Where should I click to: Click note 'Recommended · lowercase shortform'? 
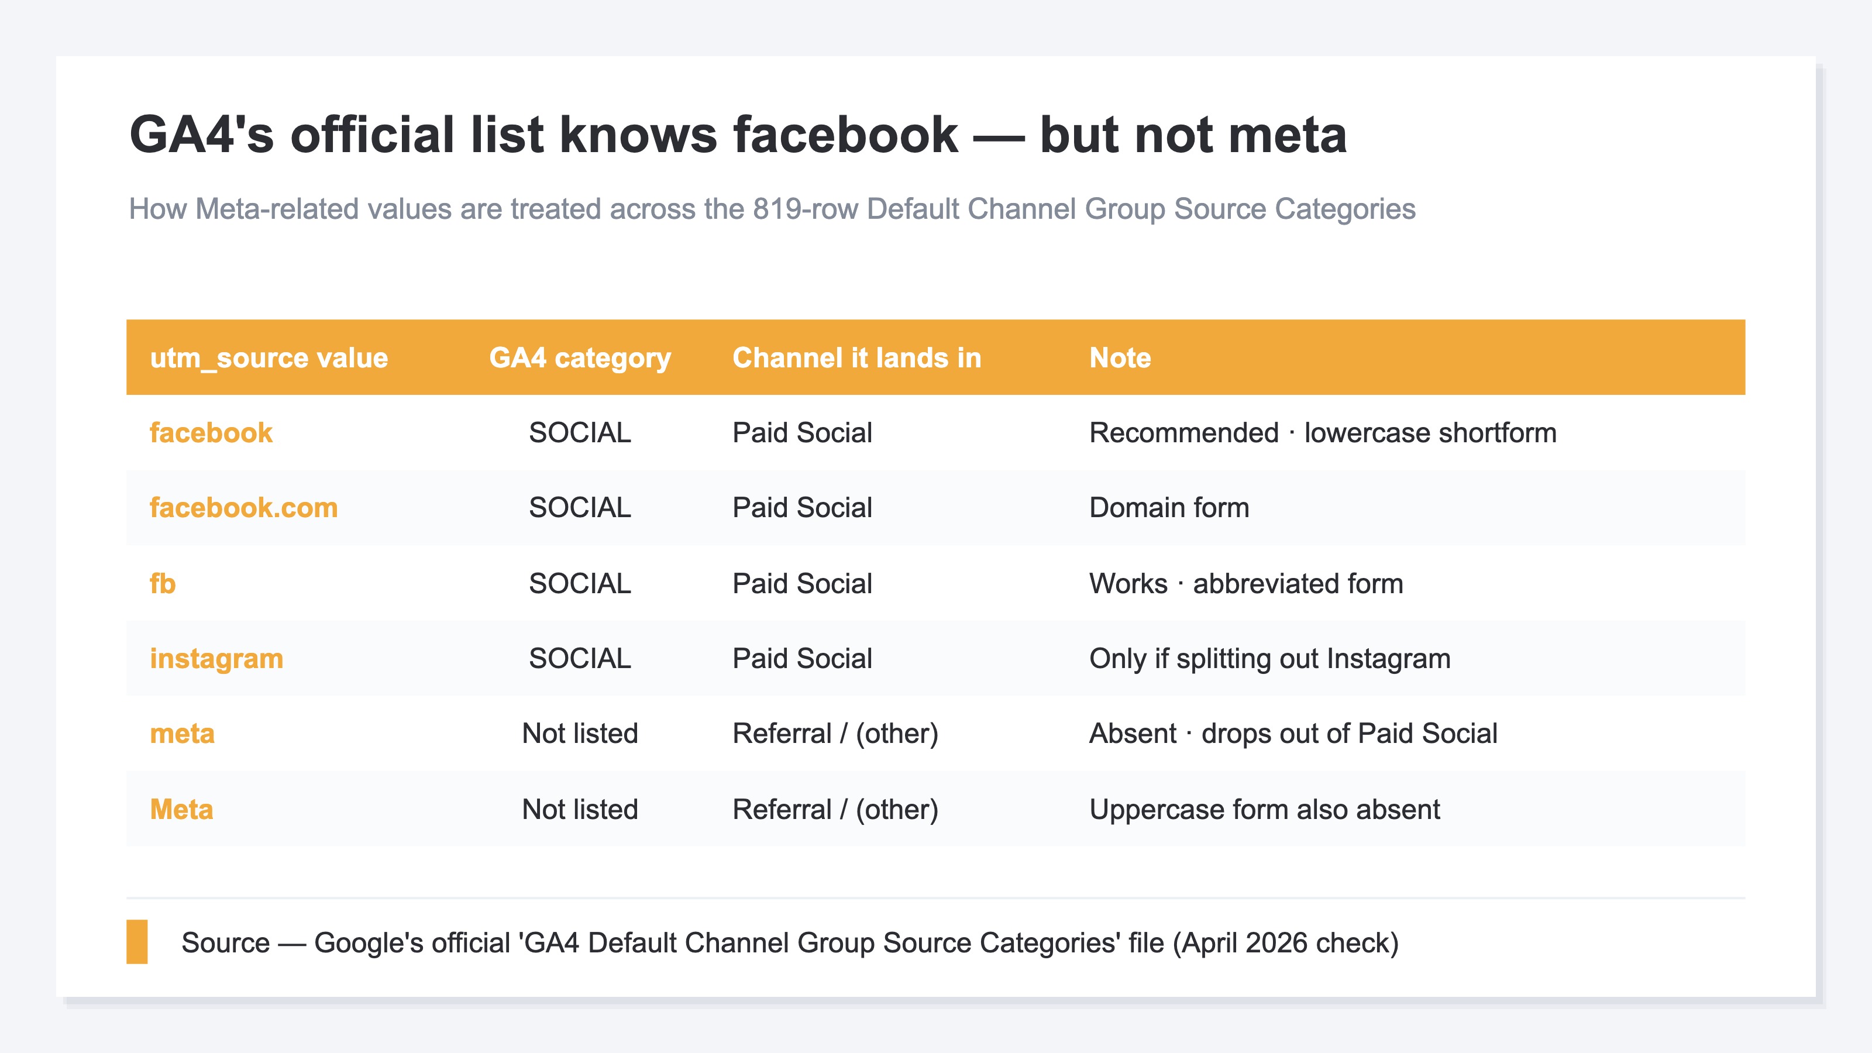1323,432
